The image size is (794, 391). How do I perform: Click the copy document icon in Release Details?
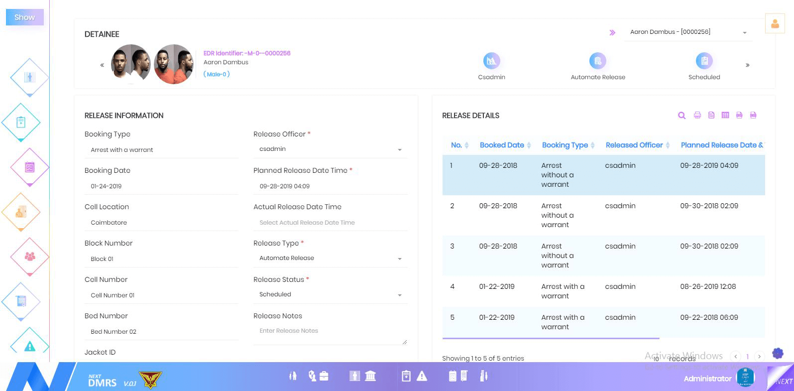click(x=711, y=115)
